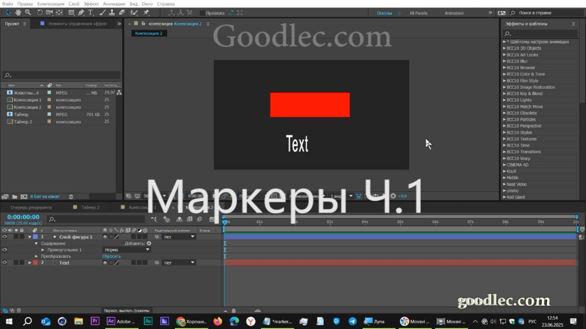The width and height of the screenshot is (586, 329).
Task: Open the Эффект menu
Action: pyautogui.click(x=92, y=4)
